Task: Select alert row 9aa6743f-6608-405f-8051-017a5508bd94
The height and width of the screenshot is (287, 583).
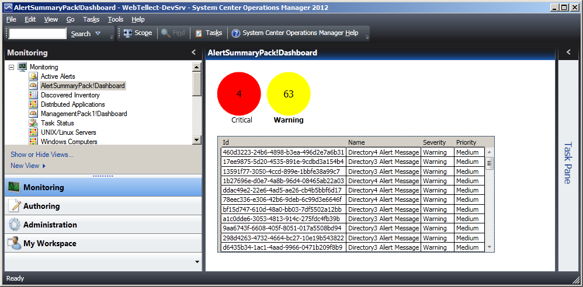Action: click(352, 228)
